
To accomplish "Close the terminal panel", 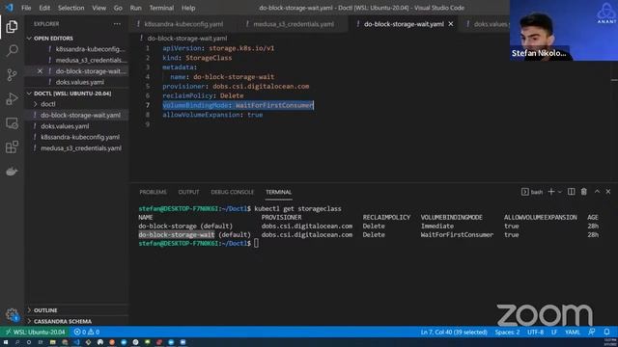I will [608, 192].
